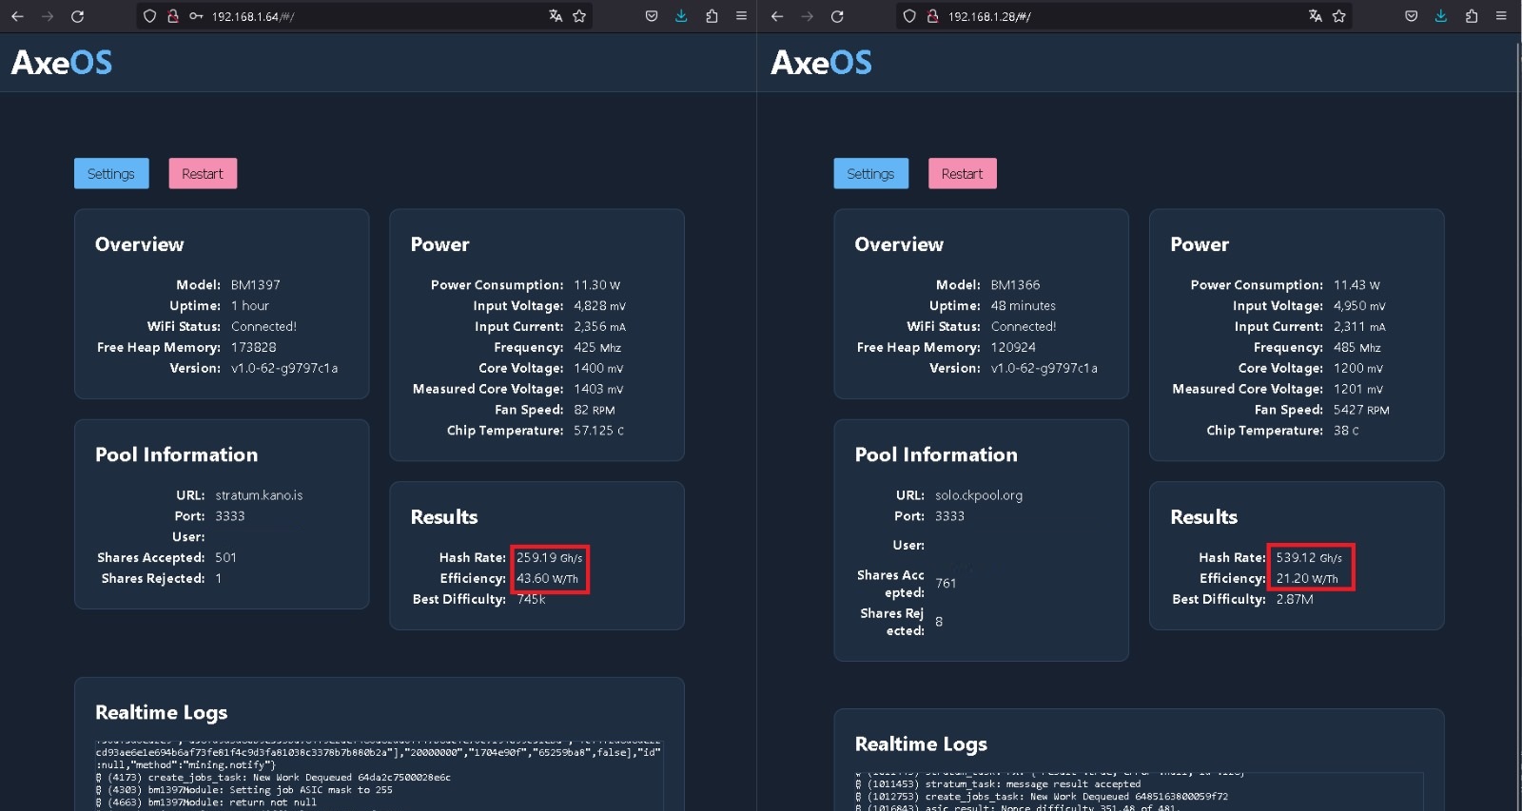Click the AxeOS logo in left window
The height and width of the screenshot is (811, 1522).
pyautogui.click(x=62, y=63)
